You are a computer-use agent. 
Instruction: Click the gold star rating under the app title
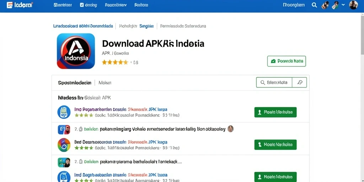tap(115, 62)
